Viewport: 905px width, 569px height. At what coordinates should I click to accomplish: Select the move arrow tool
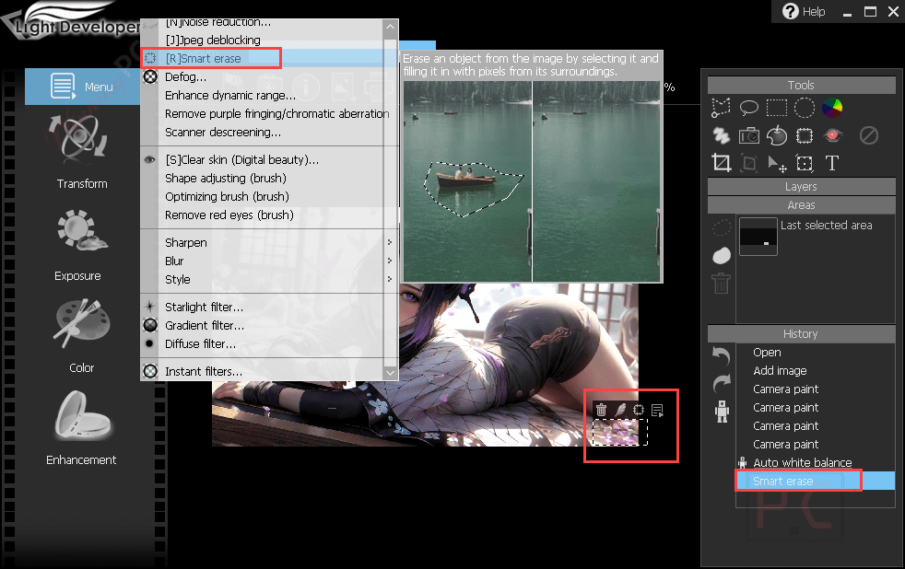tap(776, 164)
